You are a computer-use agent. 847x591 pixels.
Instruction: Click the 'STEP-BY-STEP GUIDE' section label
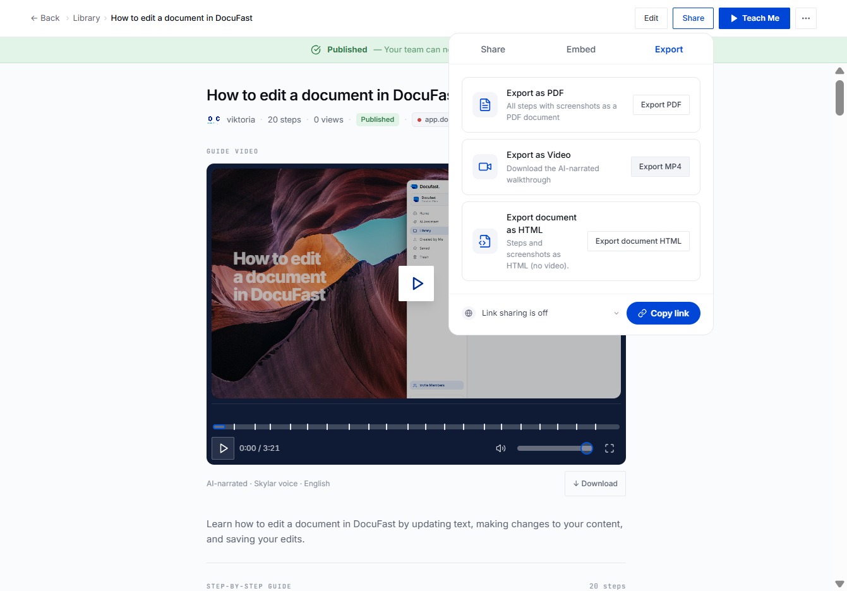coord(249,587)
